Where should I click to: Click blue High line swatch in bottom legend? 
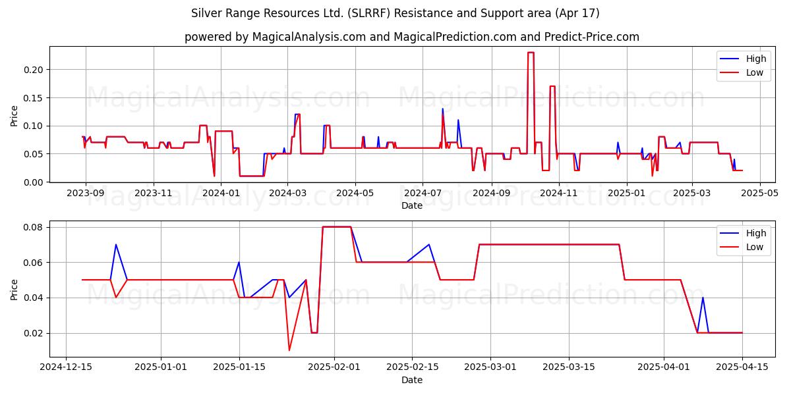(x=730, y=234)
